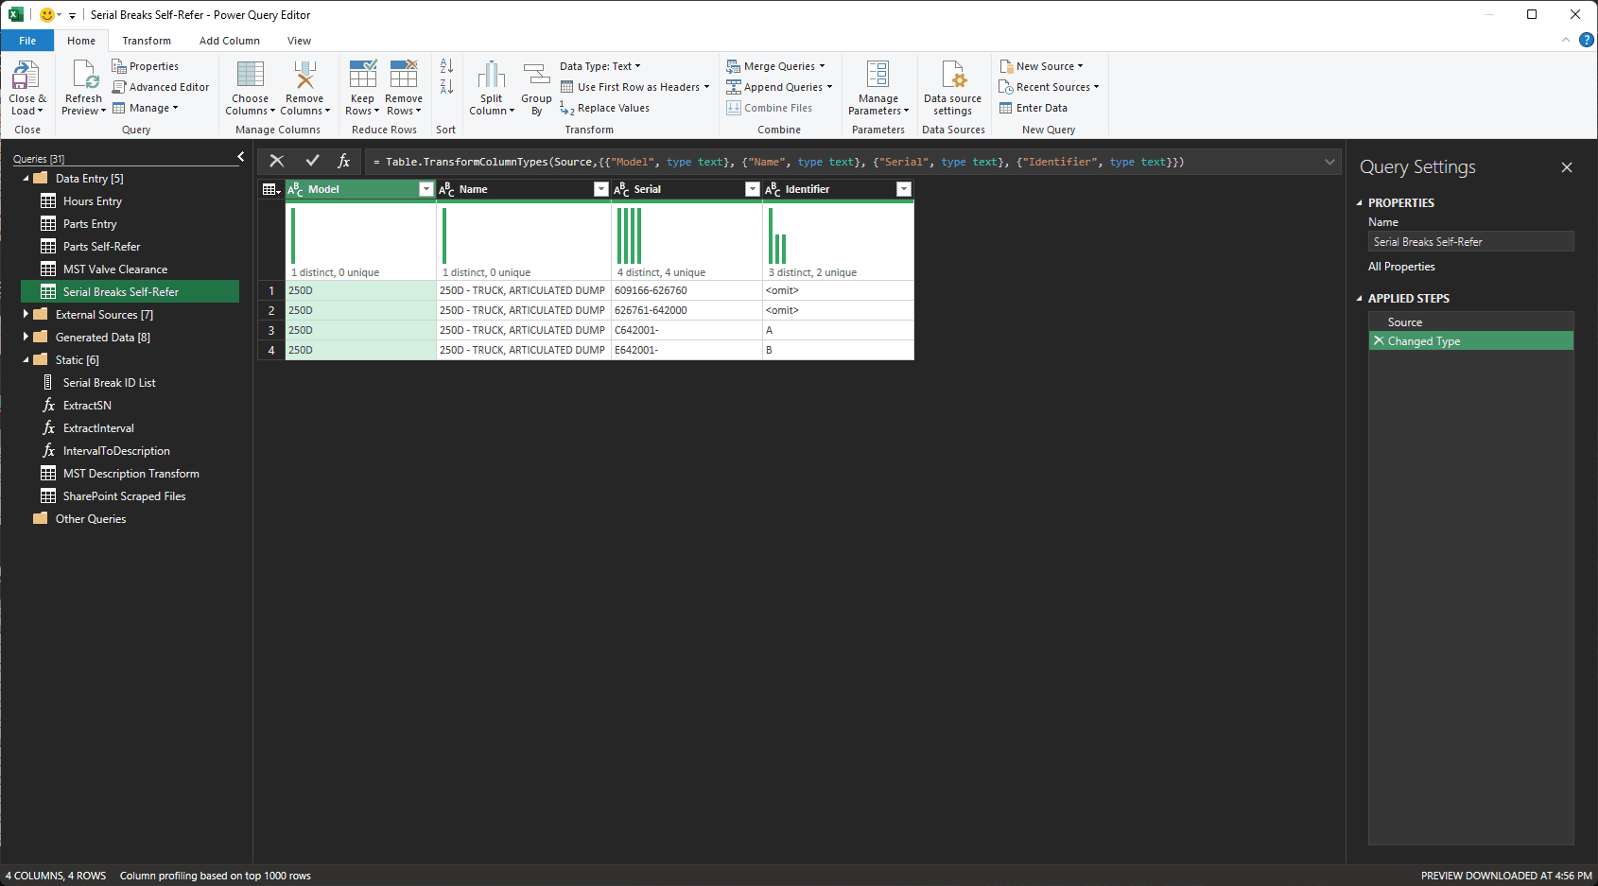Open the Append Queries dropdown

[x=779, y=87]
